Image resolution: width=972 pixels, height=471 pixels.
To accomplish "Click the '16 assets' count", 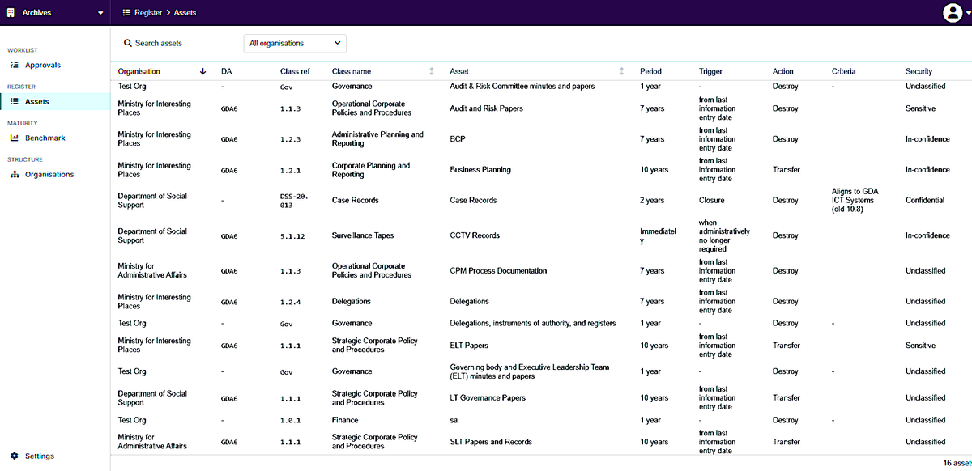I will 957,463.
